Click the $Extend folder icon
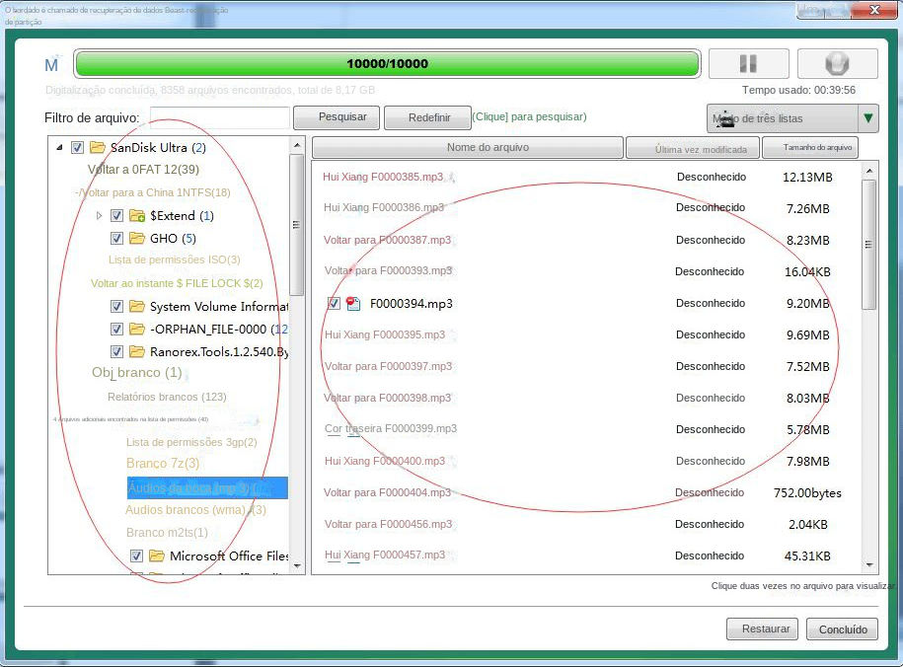Screen dimensions: 903x667 coord(135,215)
